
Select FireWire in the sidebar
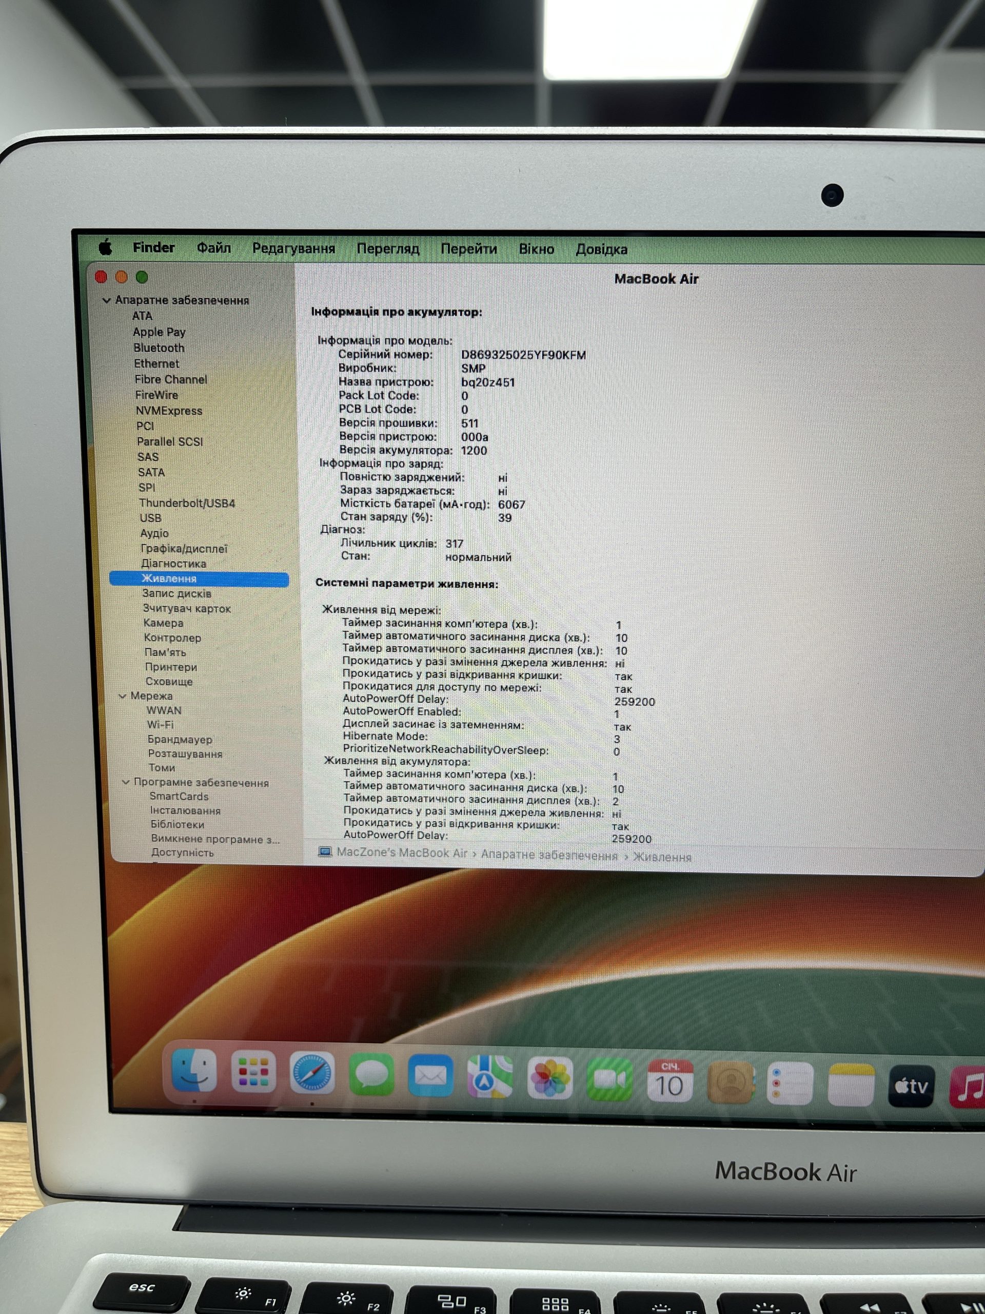click(x=157, y=395)
